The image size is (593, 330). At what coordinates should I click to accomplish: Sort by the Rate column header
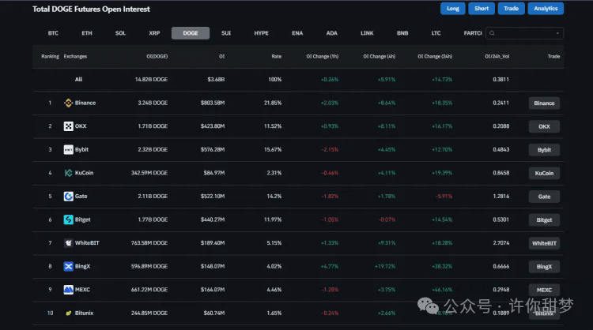(x=277, y=56)
